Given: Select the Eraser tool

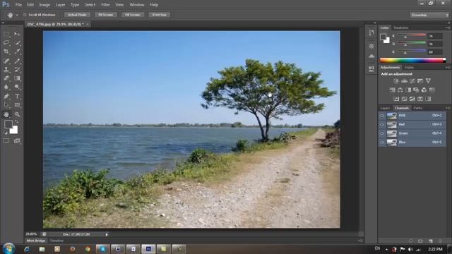Looking at the screenshot, I should pyautogui.click(x=6, y=78).
